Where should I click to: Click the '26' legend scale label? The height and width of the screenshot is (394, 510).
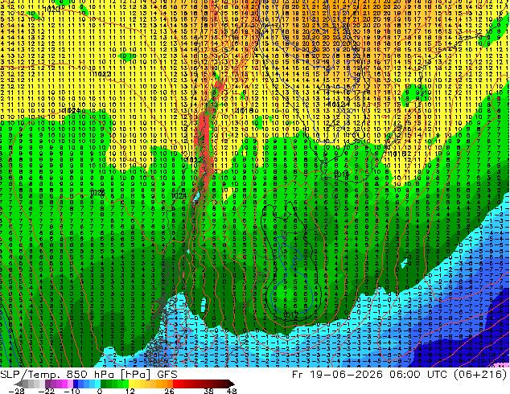(169, 391)
